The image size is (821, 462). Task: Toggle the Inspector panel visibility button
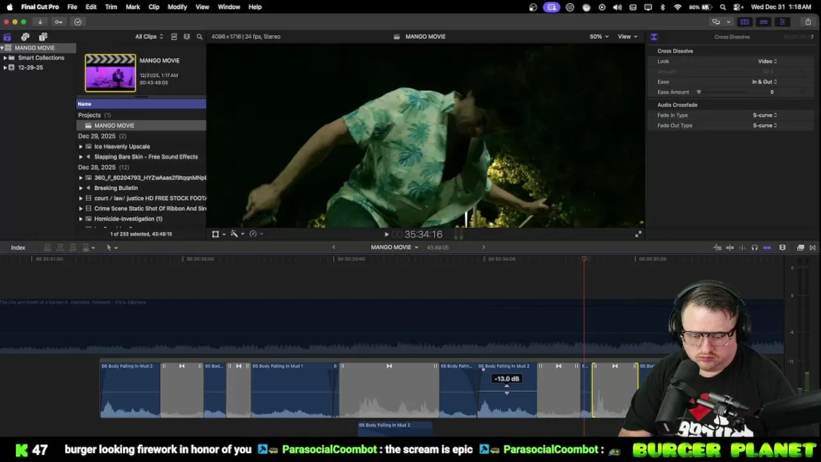point(782,22)
